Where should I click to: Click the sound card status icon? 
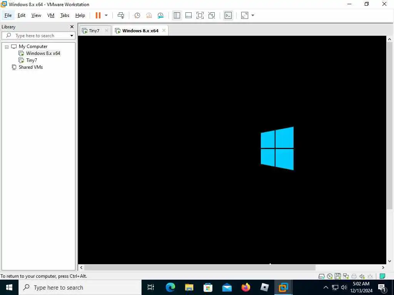tap(362, 277)
